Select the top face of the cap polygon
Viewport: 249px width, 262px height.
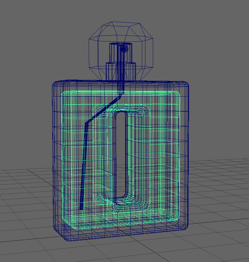point(122,27)
